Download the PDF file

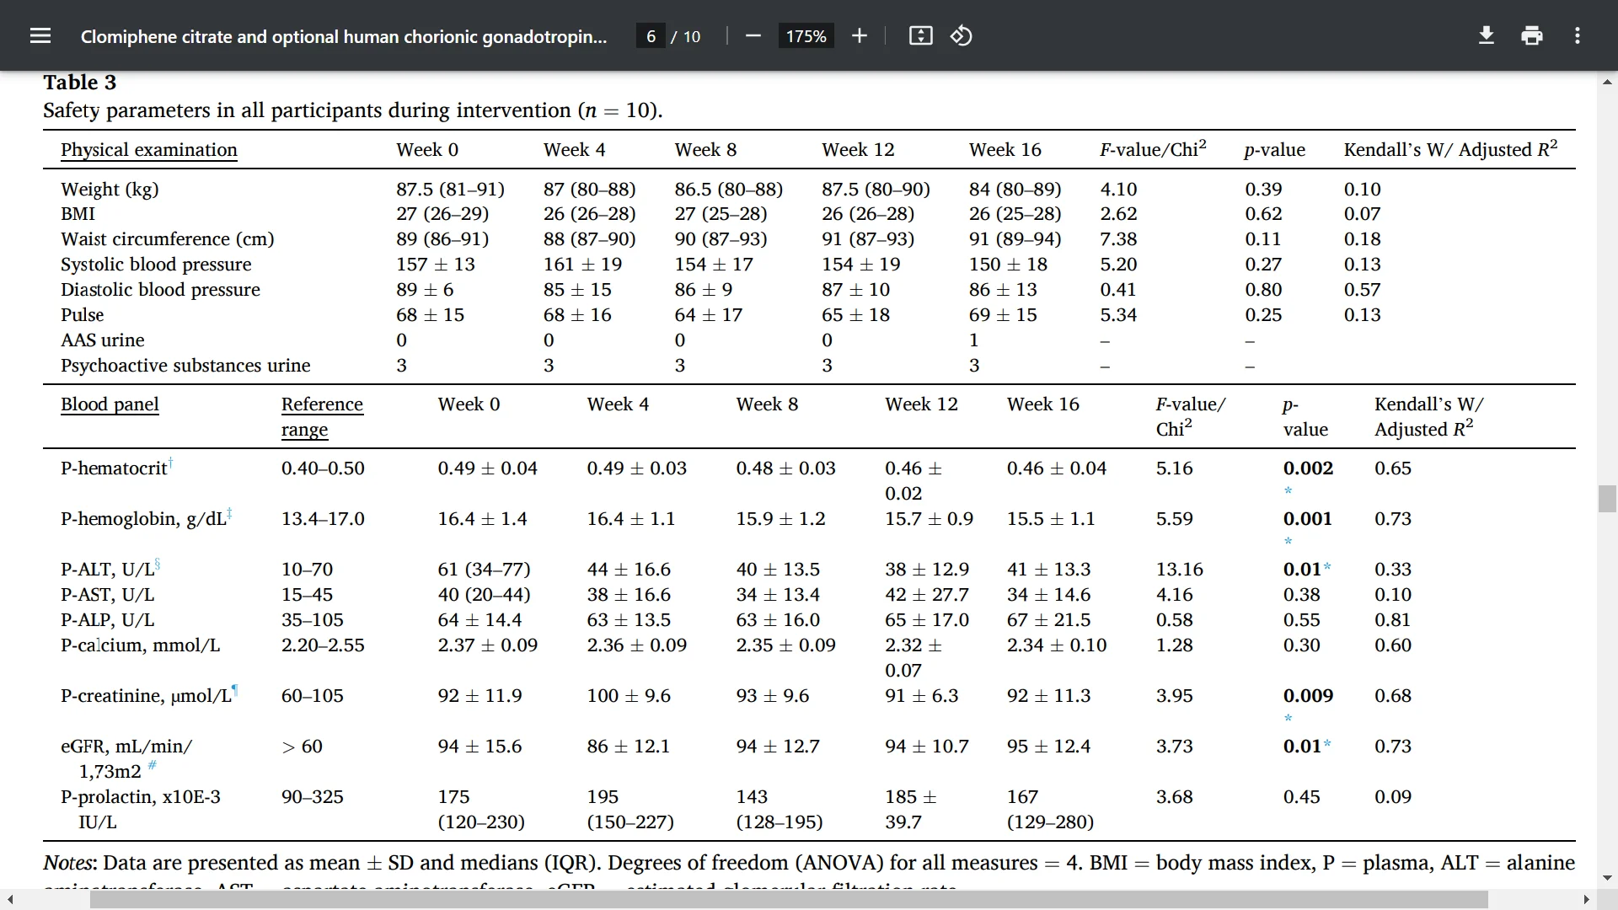click(1487, 35)
